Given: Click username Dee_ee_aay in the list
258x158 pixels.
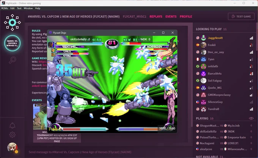Looking at the screenshot, I should click(216, 52).
